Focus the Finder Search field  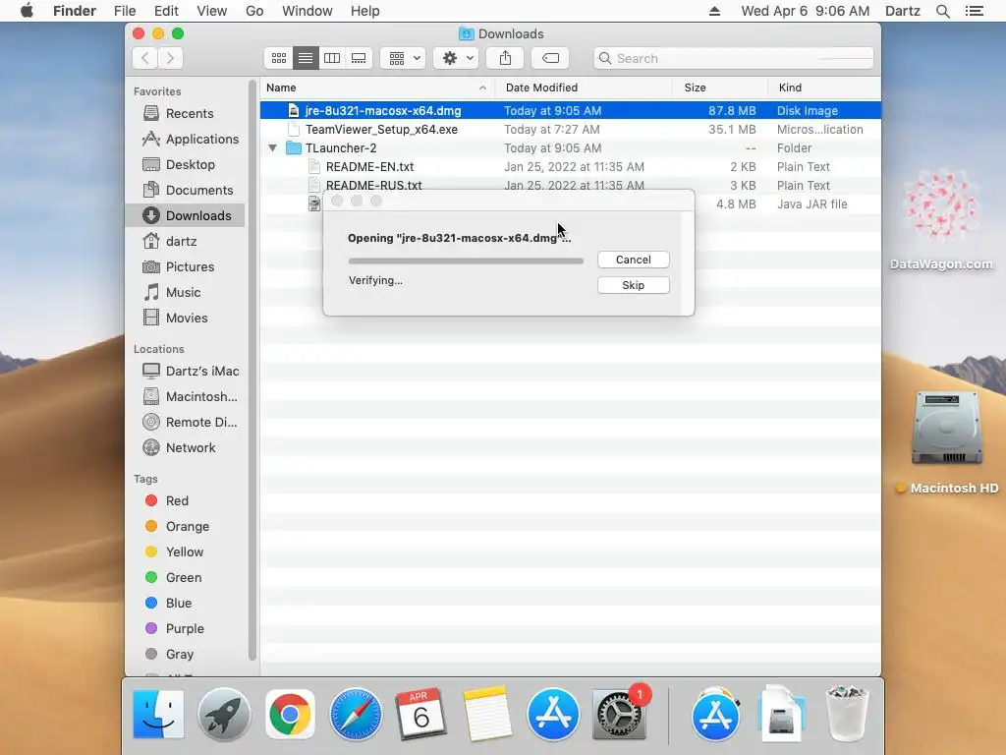tap(733, 58)
